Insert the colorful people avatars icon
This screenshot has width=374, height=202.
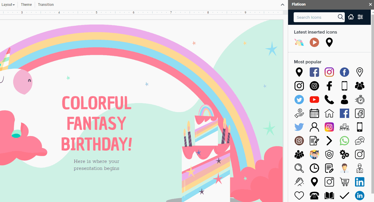tap(314, 154)
